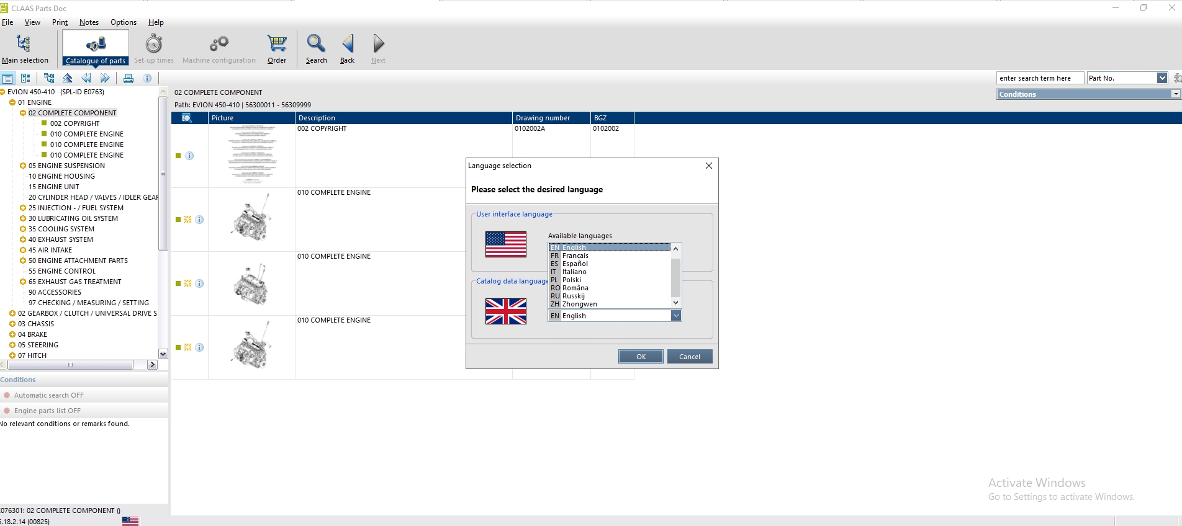Open the File menu
The width and height of the screenshot is (1182, 526).
7,22
